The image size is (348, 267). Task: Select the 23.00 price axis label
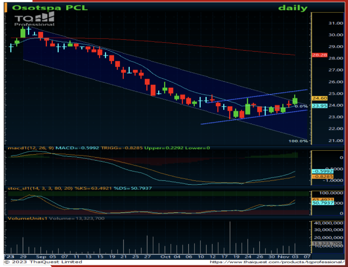click(x=336, y=117)
